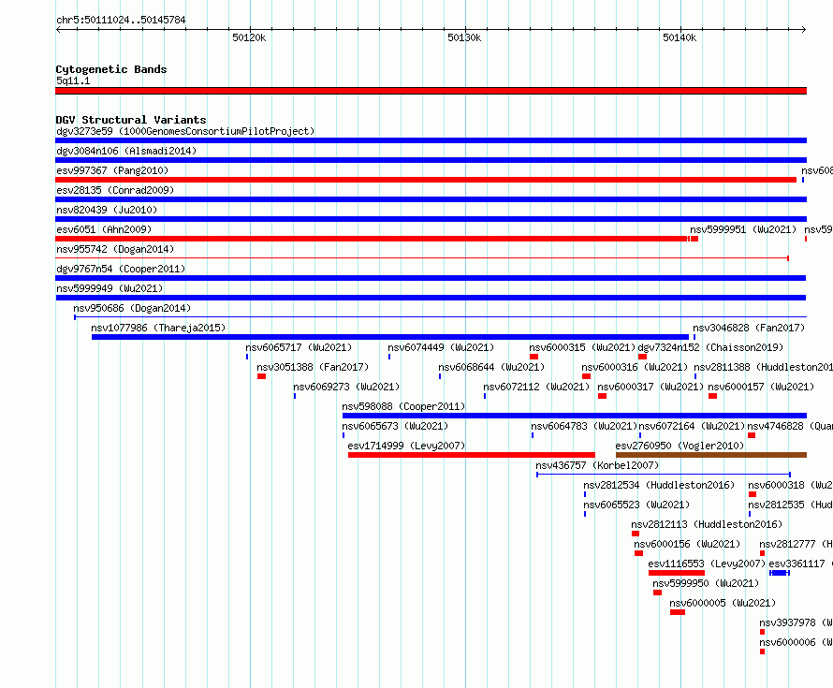Click nsv6069273 (Wu2021) label
The image size is (833, 688).
tap(346, 387)
